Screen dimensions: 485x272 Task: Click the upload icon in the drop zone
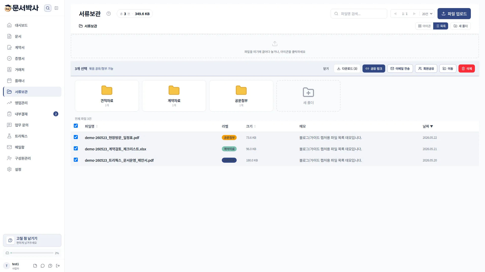pyautogui.click(x=275, y=44)
